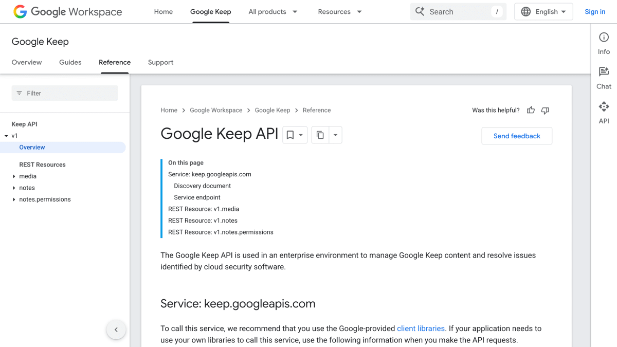Image resolution: width=617 pixels, height=347 pixels.
Task: Click the Filter input in sidebar
Action: (x=65, y=93)
